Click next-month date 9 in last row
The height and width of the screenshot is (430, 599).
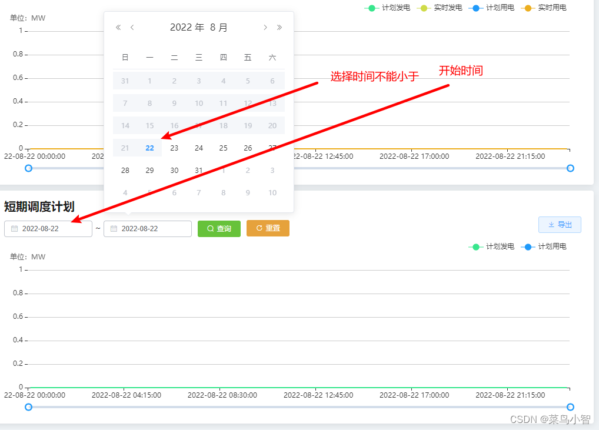pos(248,193)
